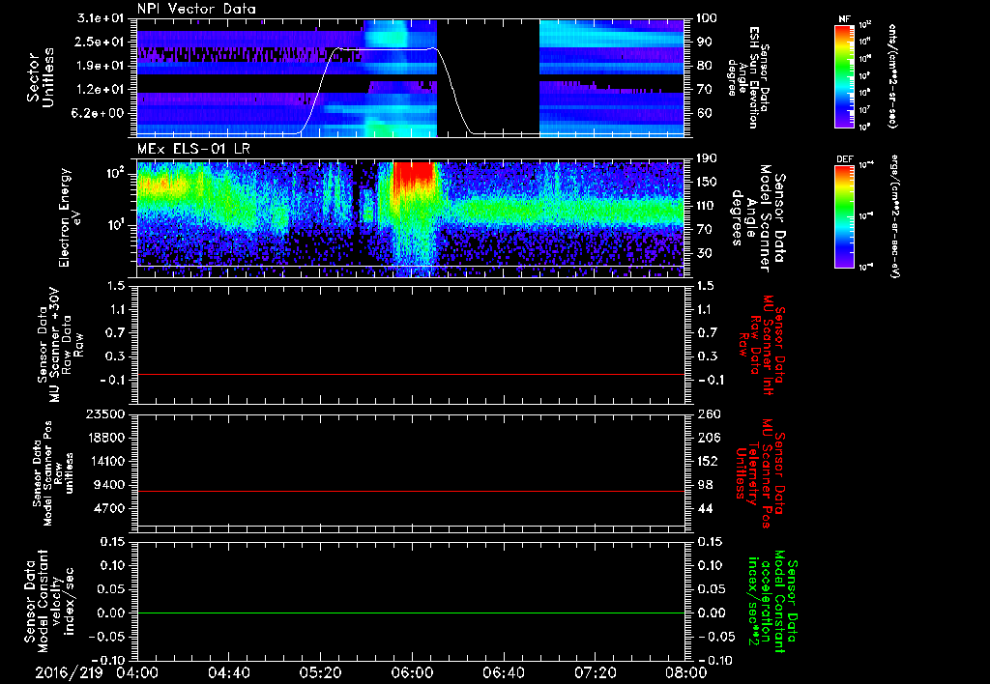Click the "04:40" time axis label
Image resolution: width=990 pixels, height=684 pixels.
coord(228,672)
